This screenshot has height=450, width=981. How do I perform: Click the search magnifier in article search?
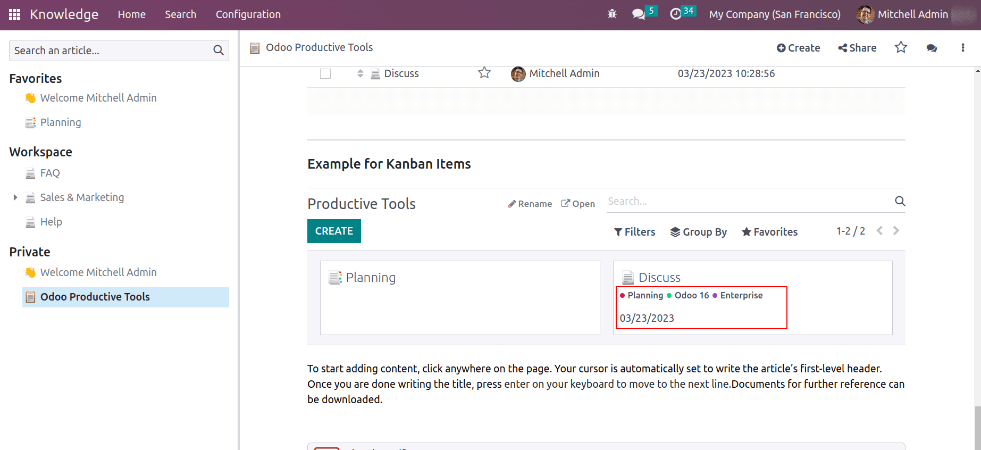coord(218,51)
